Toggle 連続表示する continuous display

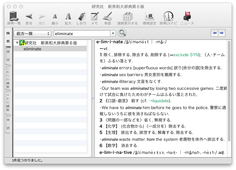click(x=127, y=18)
